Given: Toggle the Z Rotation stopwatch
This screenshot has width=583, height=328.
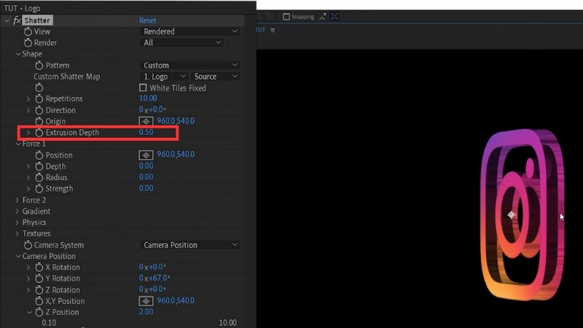Looking at the screenshot, I should 39,289.
